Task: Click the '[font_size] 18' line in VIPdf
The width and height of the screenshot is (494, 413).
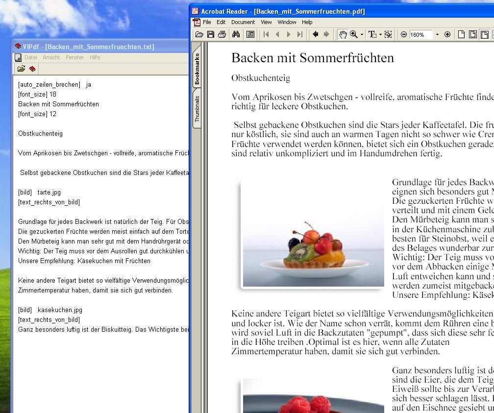Action: (x=37, y=94)
